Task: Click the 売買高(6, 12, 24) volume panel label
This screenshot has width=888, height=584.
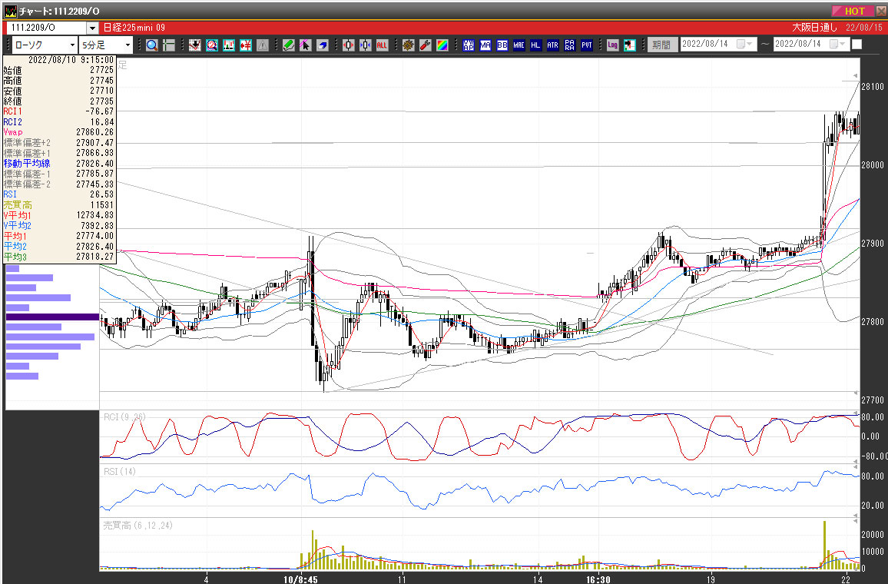Action: 138,526
